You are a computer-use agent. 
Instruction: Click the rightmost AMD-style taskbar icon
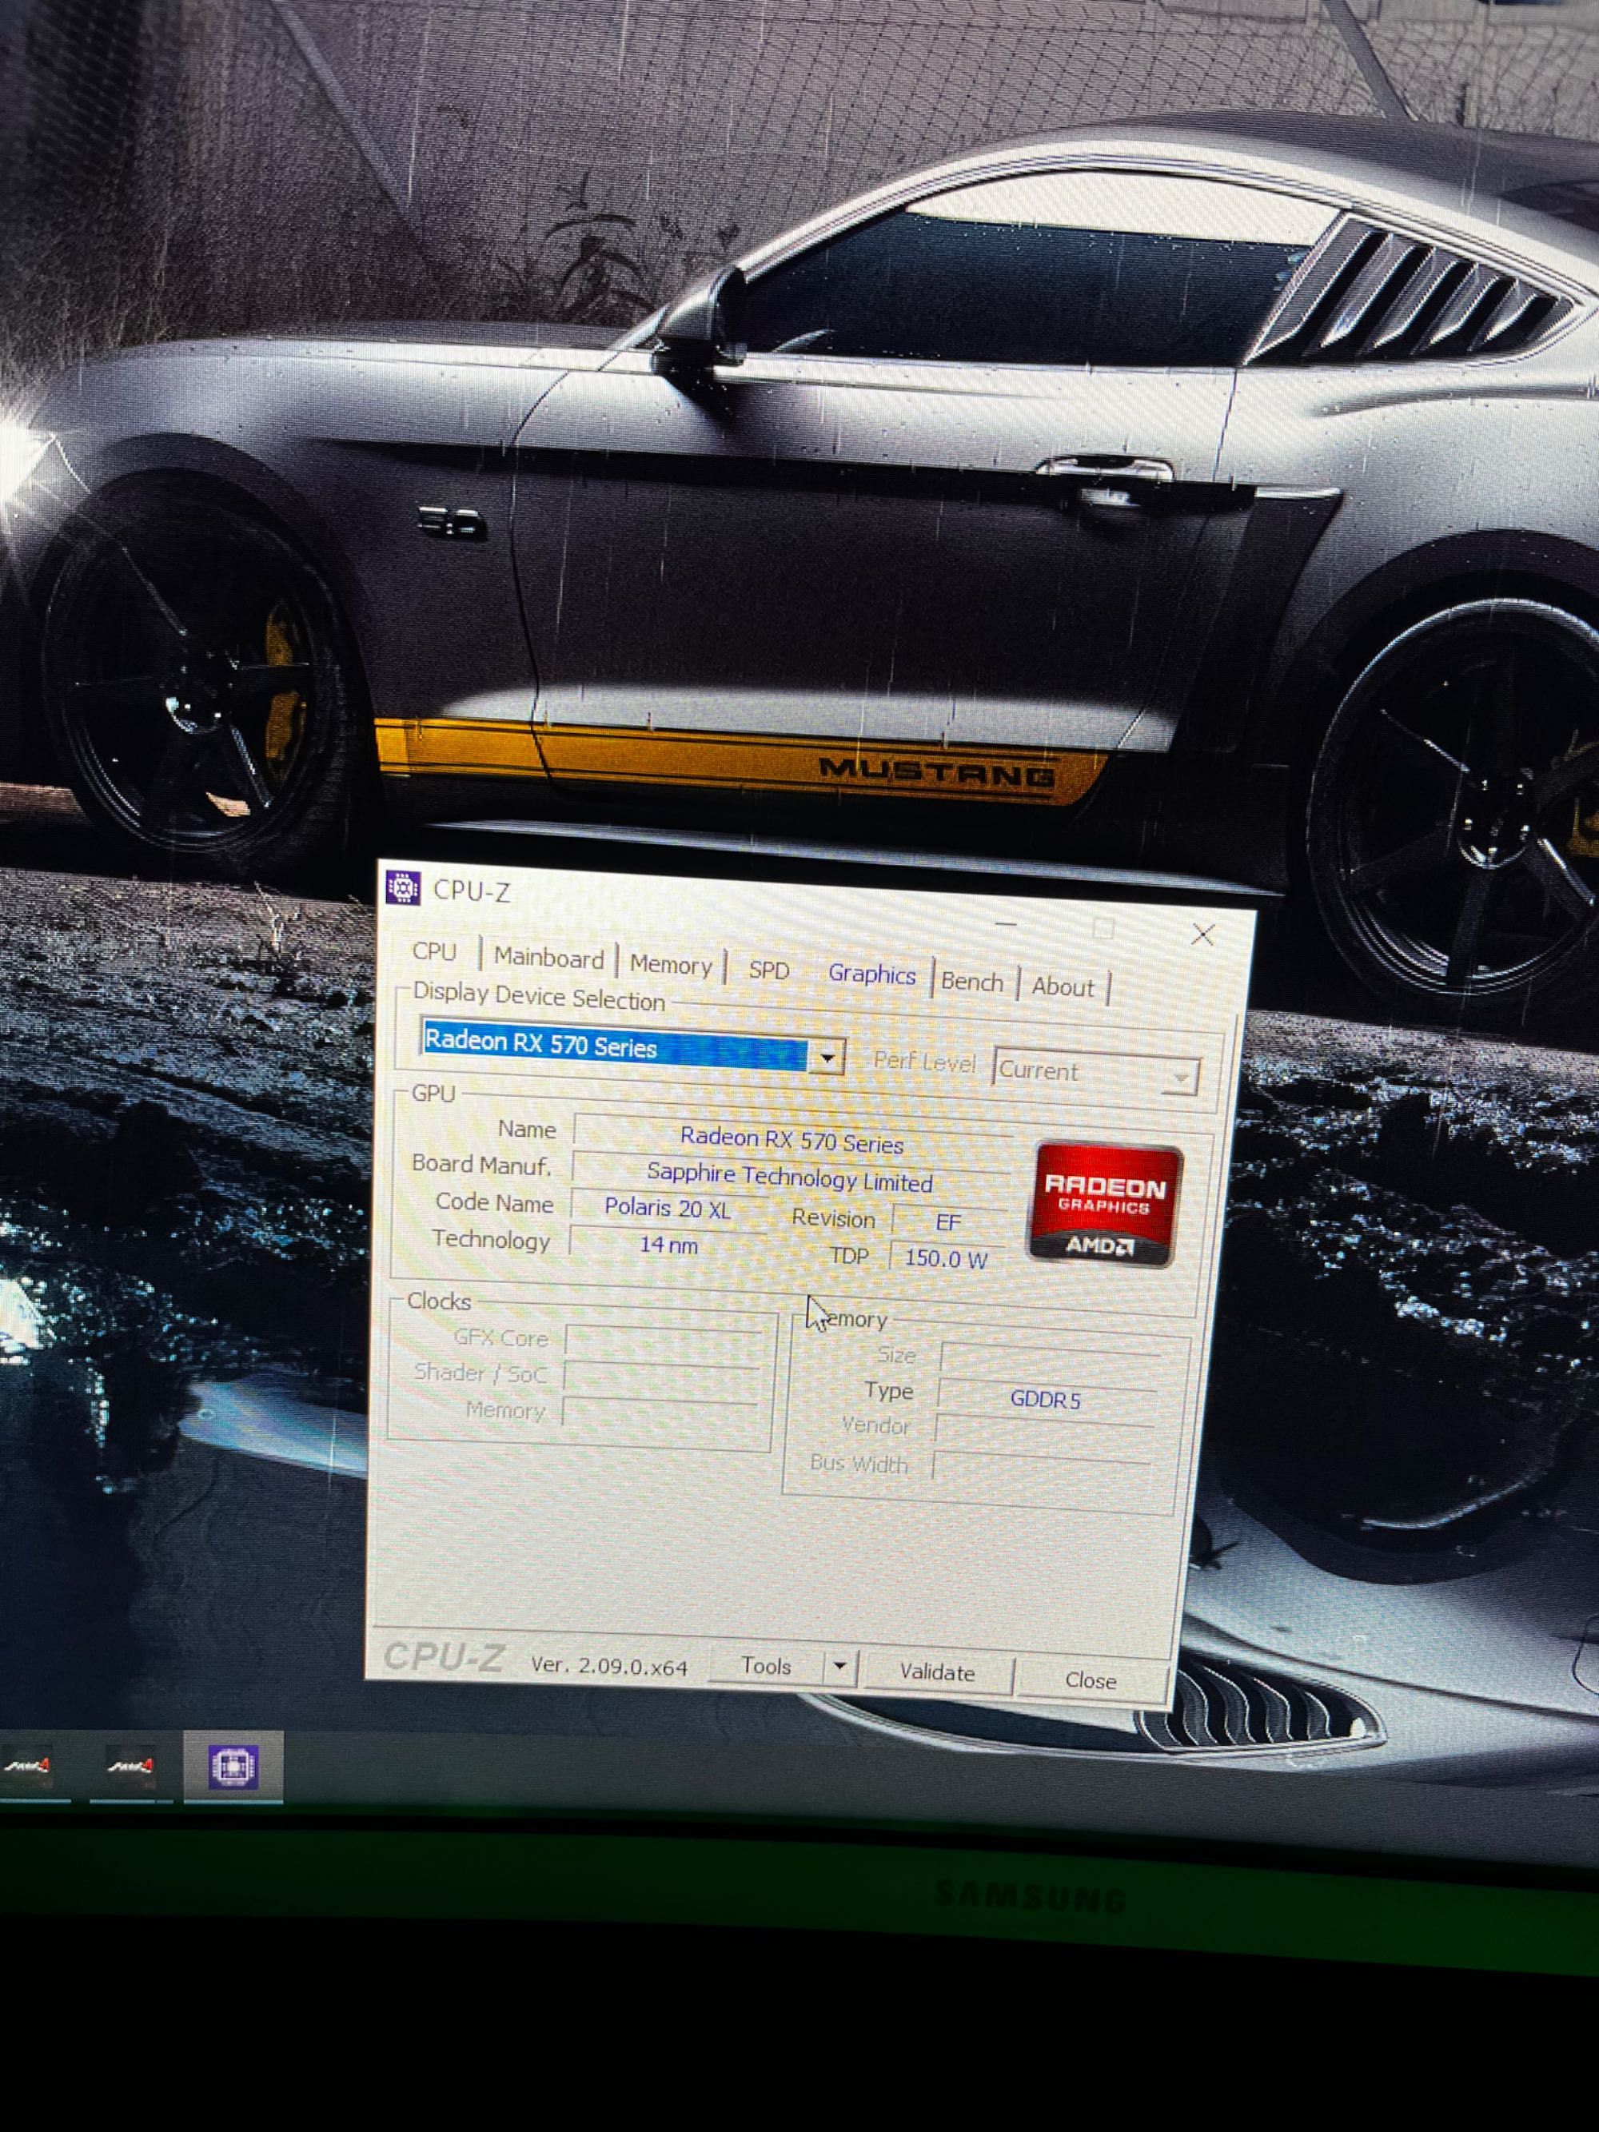(130, 1767)
